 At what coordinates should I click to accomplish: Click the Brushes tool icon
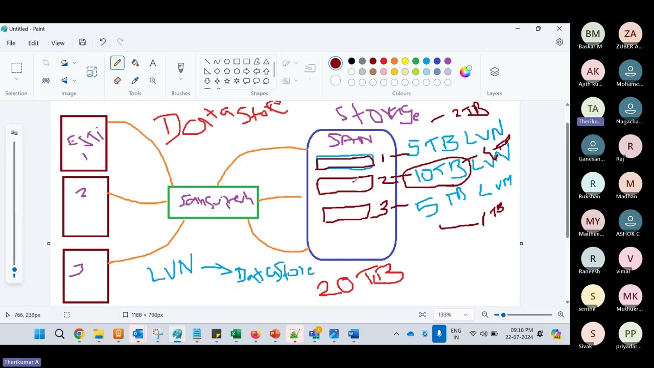(180, 67)
